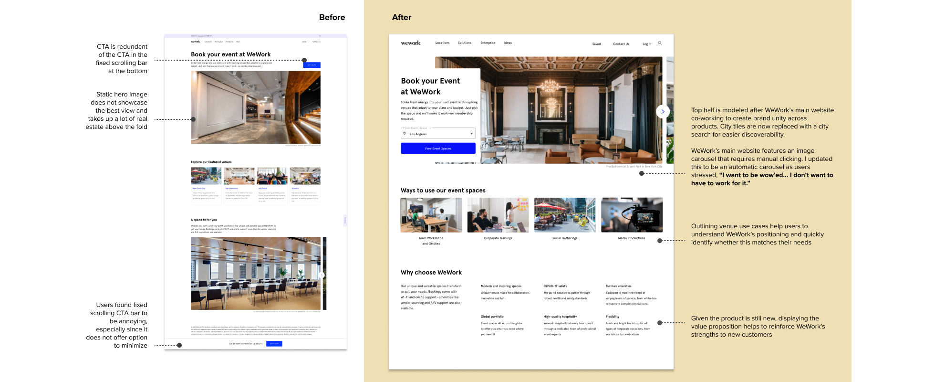Image resolution: width=935 pixels, height=382 pixels.
Task: Click the wework logo in Before mockup
Action: point(196,42)
